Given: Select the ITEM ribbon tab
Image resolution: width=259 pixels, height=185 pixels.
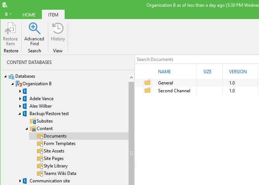Looking at the screenshot, I should click(x=53, y=15).
